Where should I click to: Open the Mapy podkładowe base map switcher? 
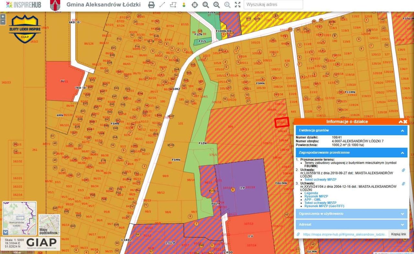pyautogui.click(x=49, y=225)
